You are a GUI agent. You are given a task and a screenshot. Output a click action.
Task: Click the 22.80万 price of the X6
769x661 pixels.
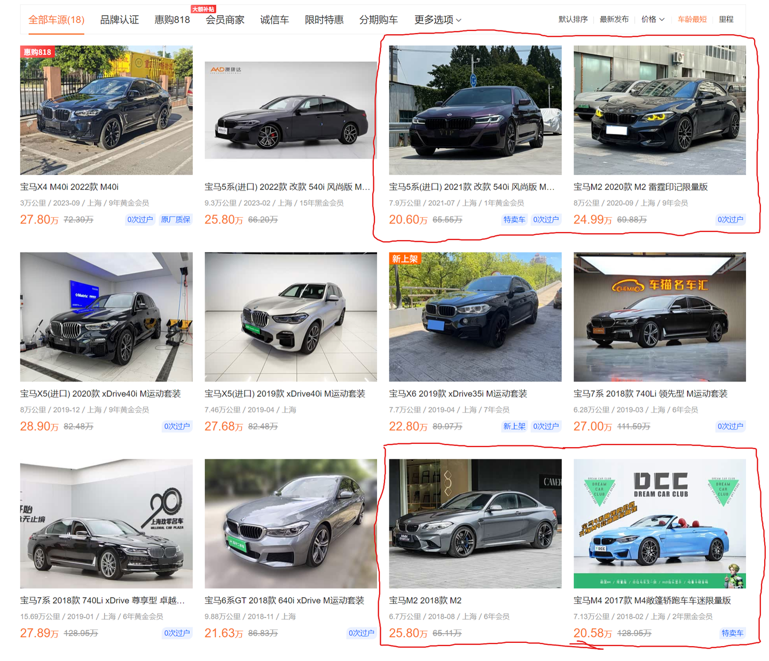point(408,426)
